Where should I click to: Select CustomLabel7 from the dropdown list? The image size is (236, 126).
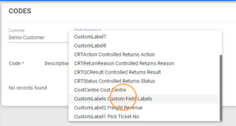90,37
